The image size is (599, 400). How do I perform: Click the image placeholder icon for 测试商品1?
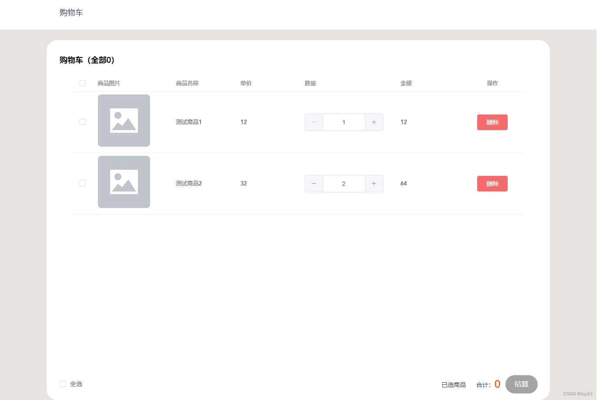(124, 121)
